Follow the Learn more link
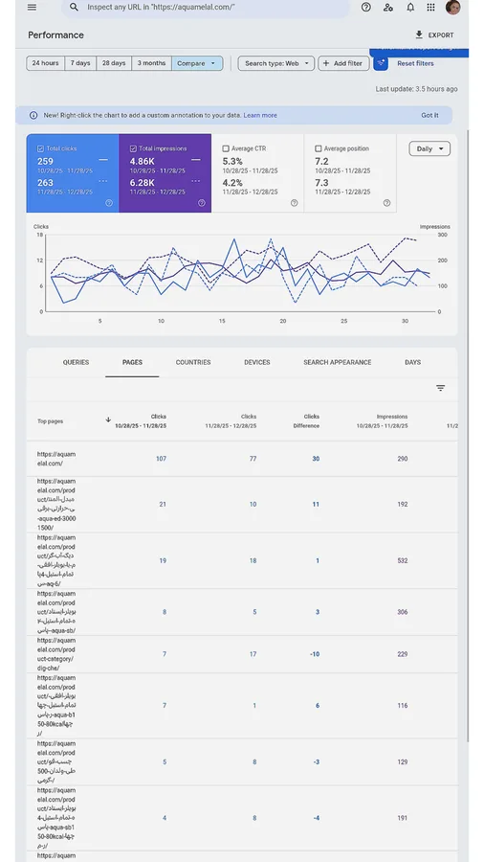Viewport: 484px width, 862px height. point(260,116)
